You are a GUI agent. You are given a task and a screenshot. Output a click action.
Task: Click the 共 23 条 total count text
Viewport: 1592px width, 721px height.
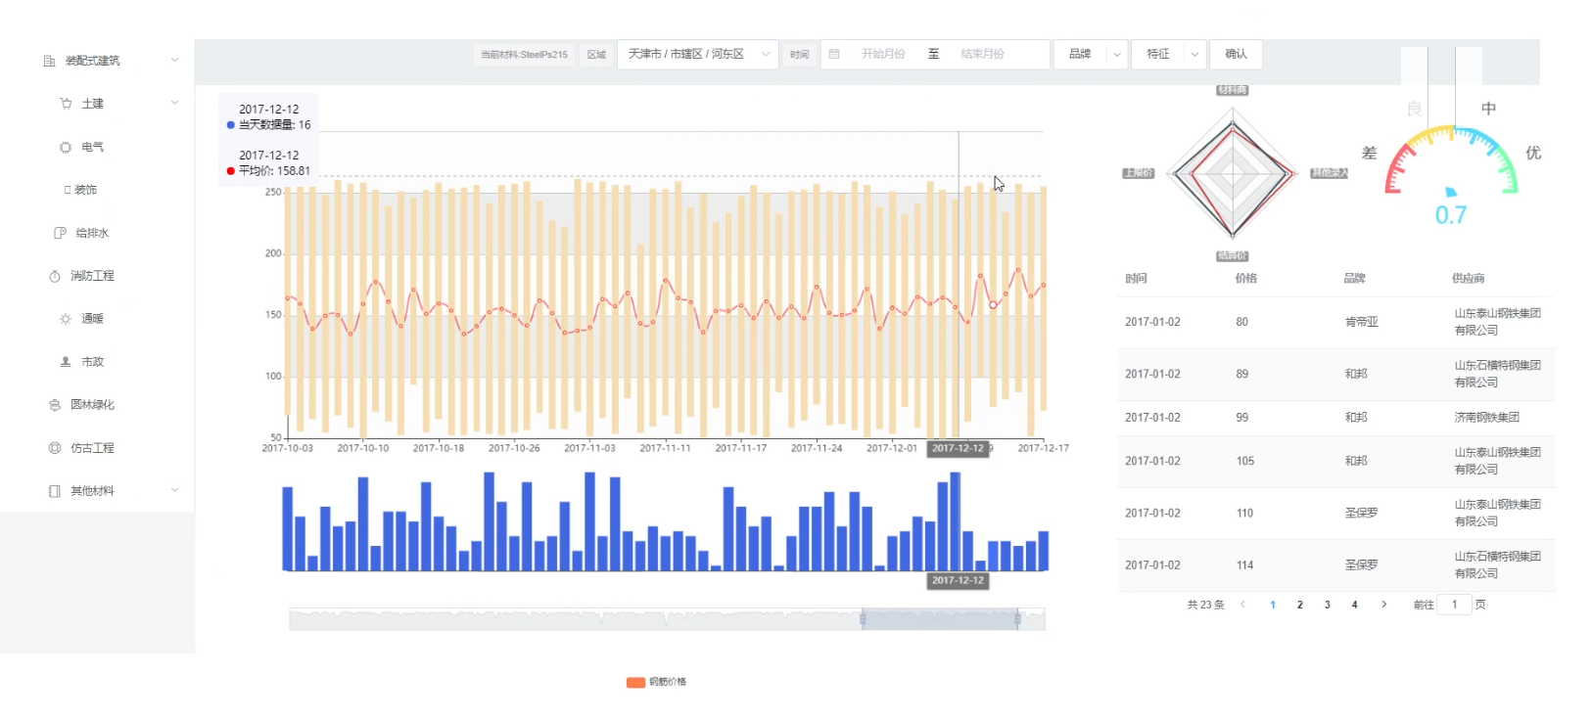click(1205, 605)
